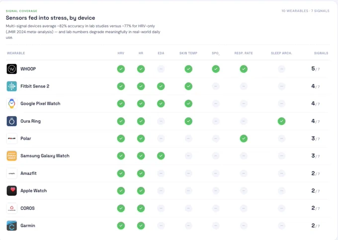Click Amazfit's HR green checkmark
The height and width of the screenshot is (240, 338).
tap(141, 173)
